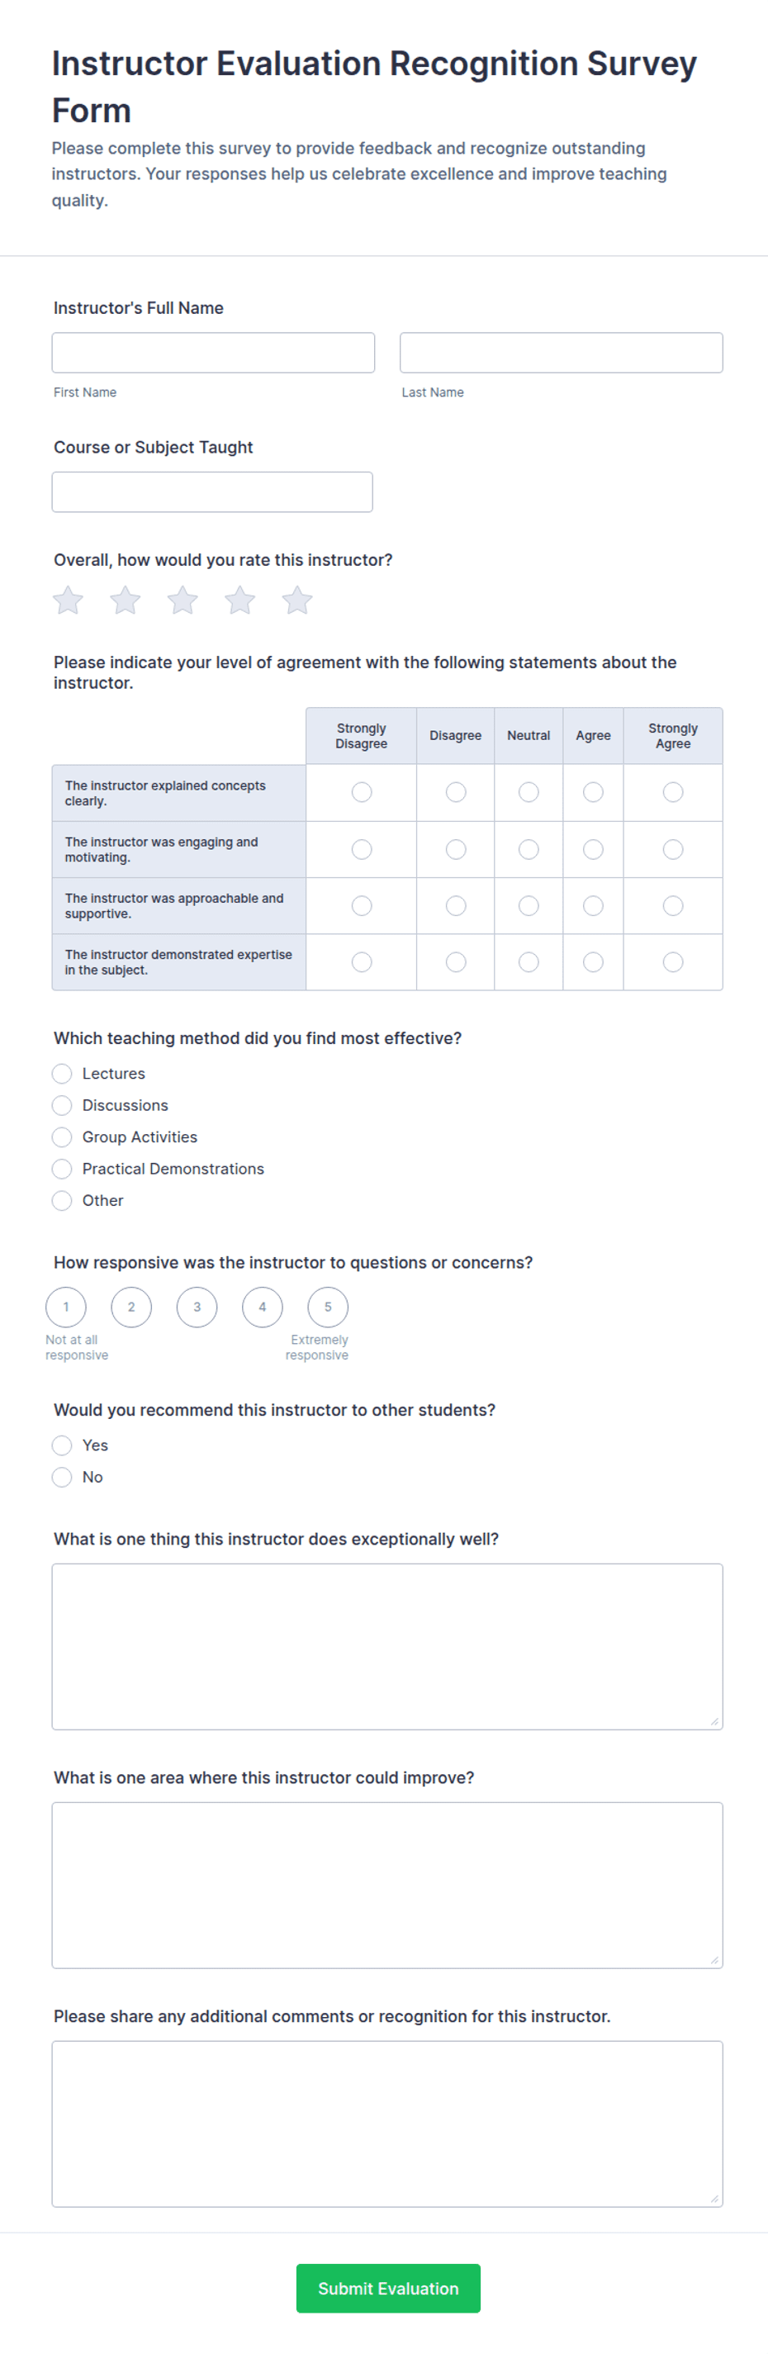
Task: Choose the second star in rating row
Action: coord(125,600)
